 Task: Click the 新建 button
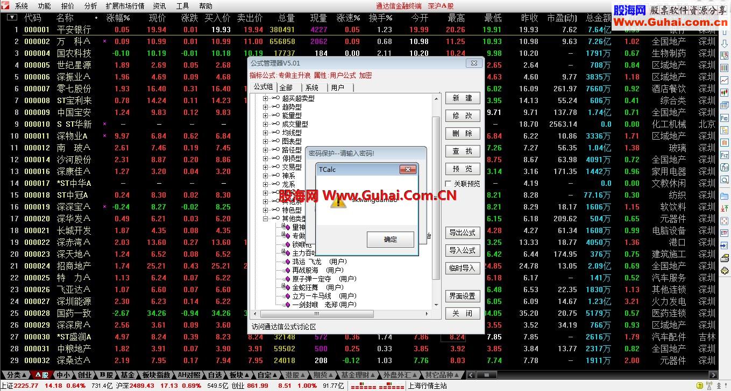(x=463, y=98)
